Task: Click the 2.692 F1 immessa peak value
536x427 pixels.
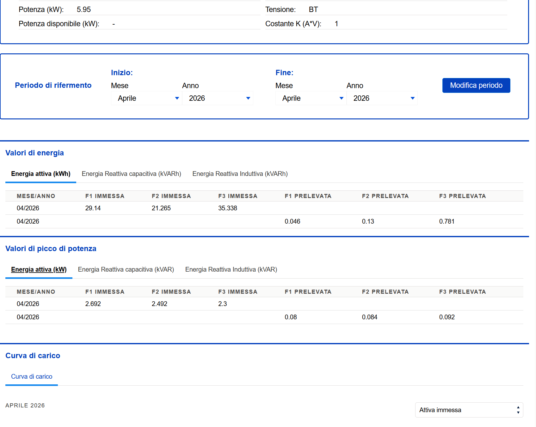Action: (93, 304)
